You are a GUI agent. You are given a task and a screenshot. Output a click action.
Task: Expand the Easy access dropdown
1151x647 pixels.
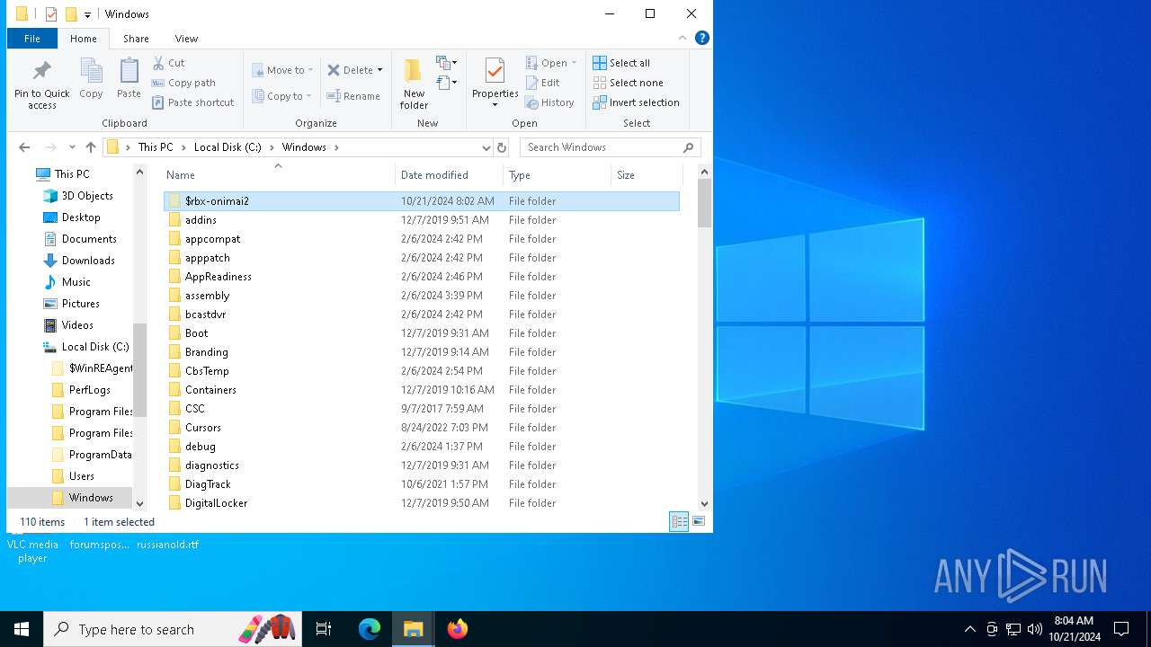(447, 83)
